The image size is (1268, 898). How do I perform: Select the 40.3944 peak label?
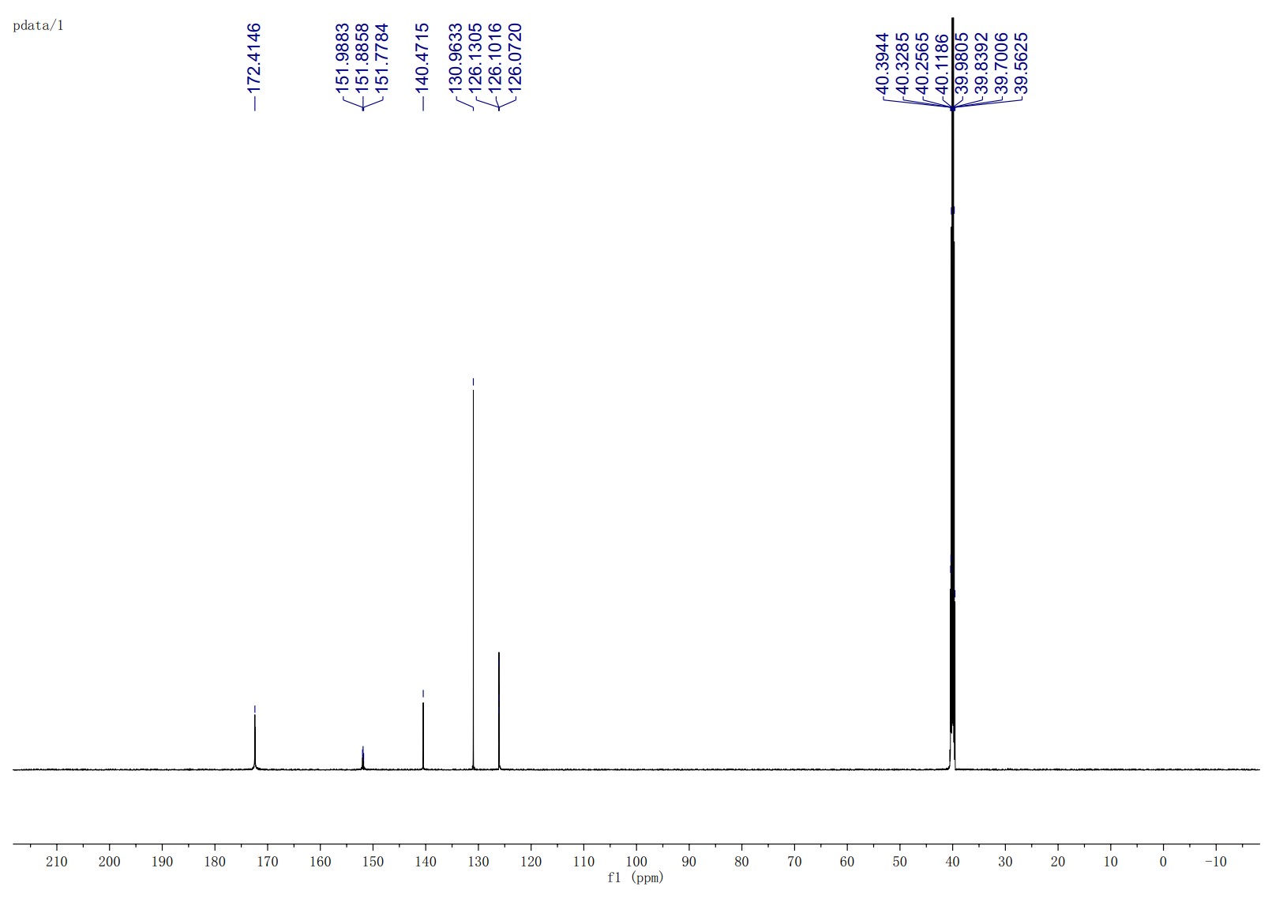[883, 63]
